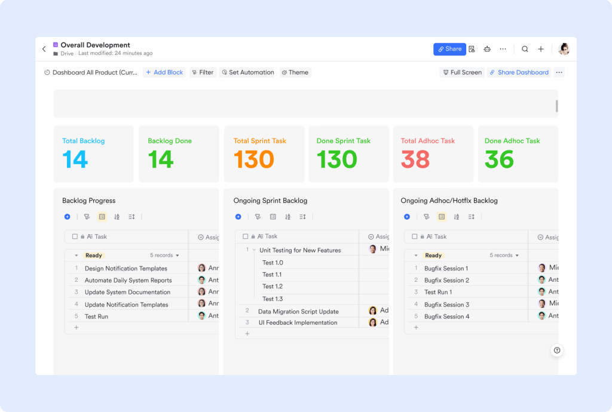The width and height of the screenshot is (612, 412).
Task: Click the Share Dashboard link
Action: 519,72
